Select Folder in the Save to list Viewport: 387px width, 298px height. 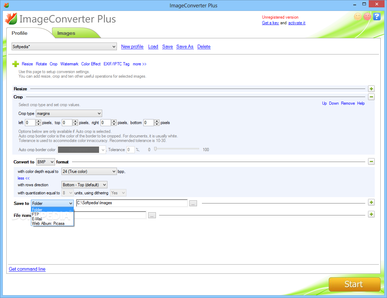[x=52, y=209]
